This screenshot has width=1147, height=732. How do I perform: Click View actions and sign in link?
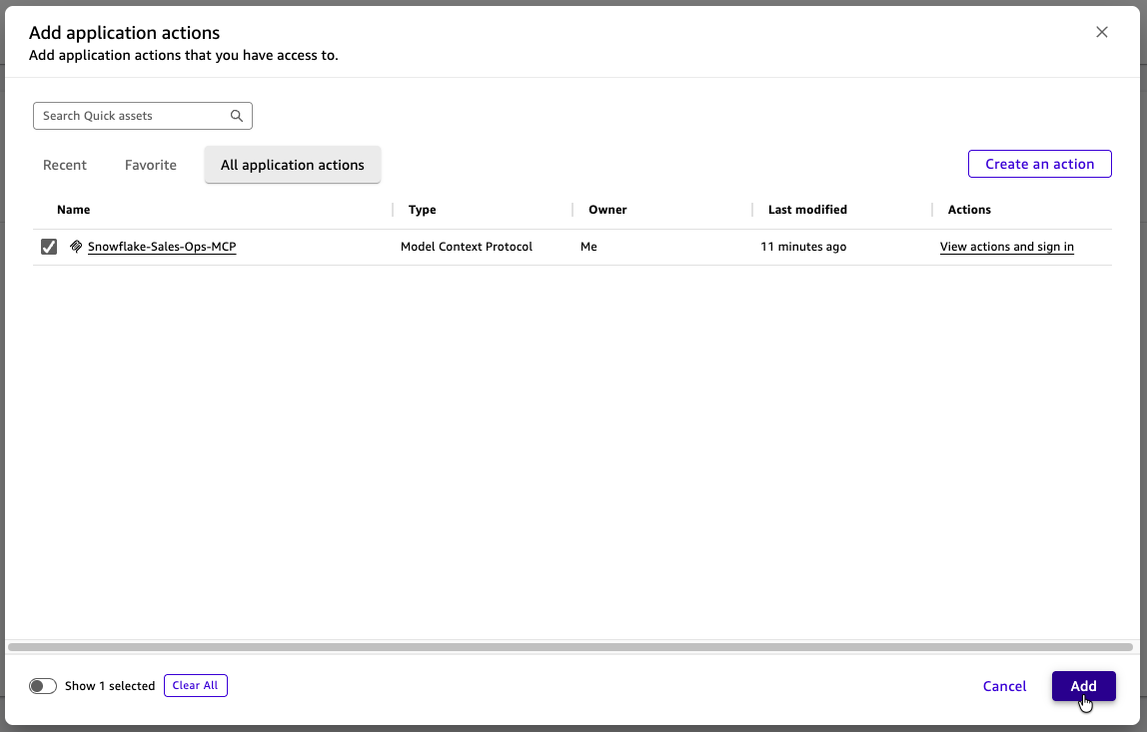pyautogui.click(x=1006, y=247)
